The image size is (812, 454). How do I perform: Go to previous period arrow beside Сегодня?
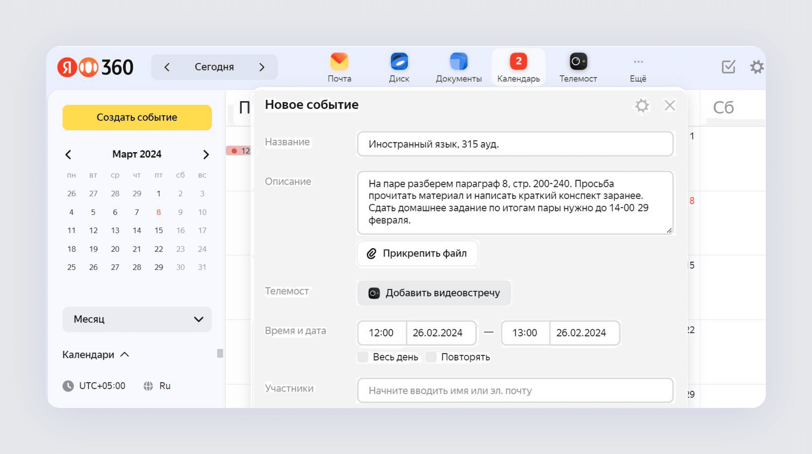pos(167,67)
